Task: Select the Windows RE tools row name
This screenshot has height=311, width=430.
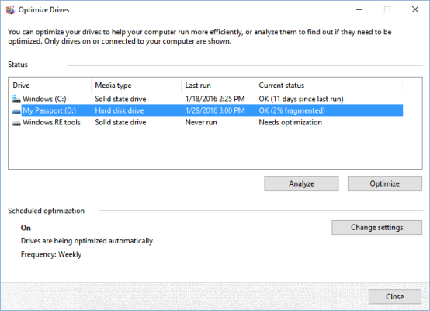Action: [51, 123]
